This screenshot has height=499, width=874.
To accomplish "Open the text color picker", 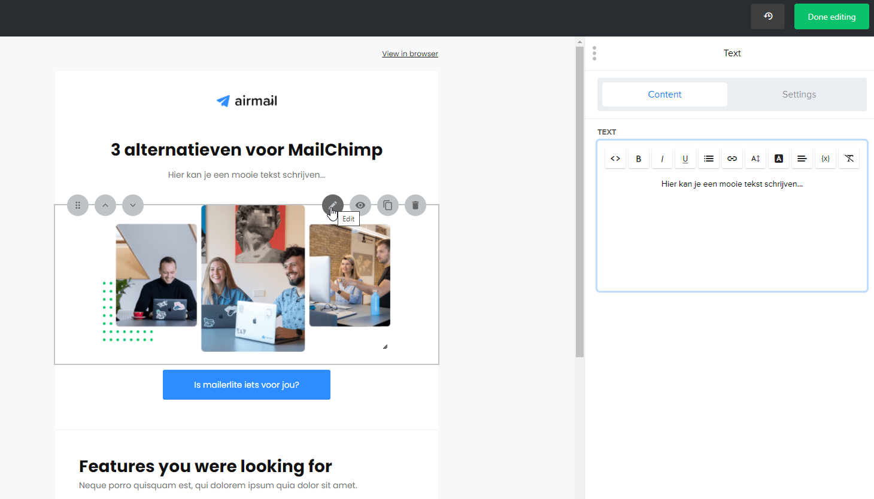I will [x=779, y=159].
